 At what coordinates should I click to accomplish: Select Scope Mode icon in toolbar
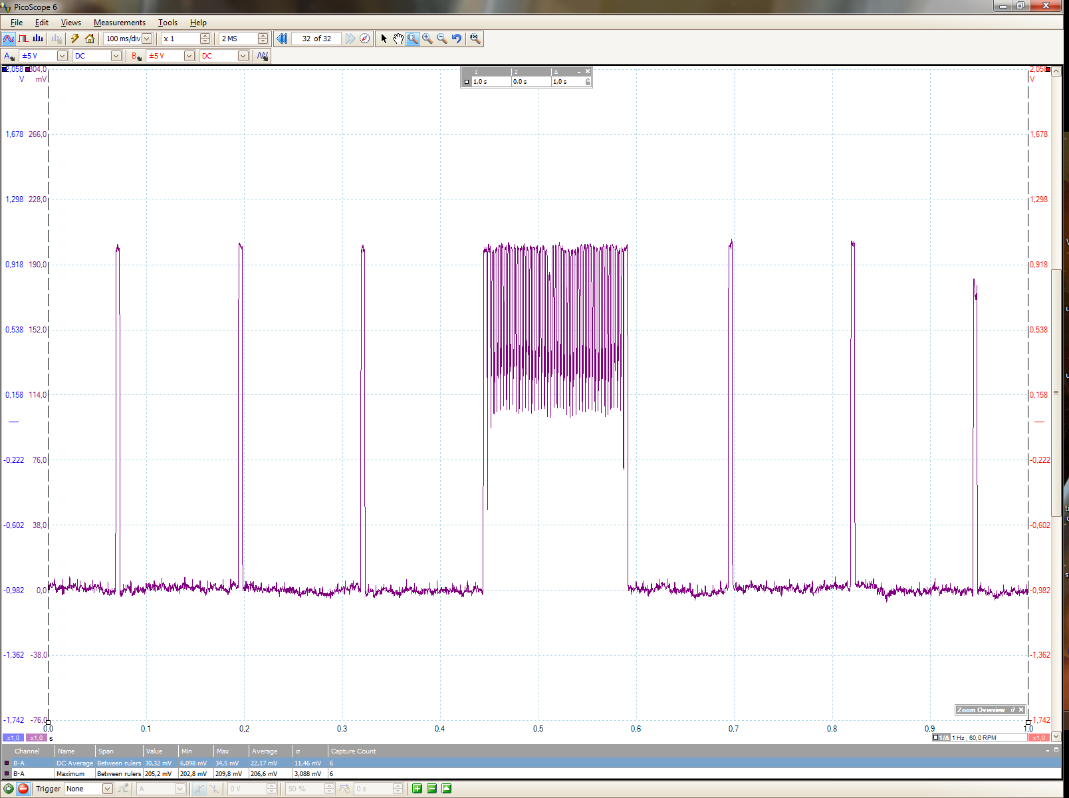click(x=9, y=39)
